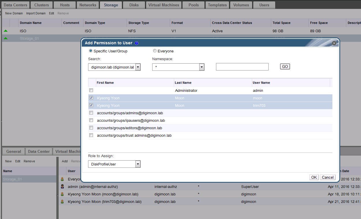Sort storage by Cross Data Center Status header

(241, 23)
